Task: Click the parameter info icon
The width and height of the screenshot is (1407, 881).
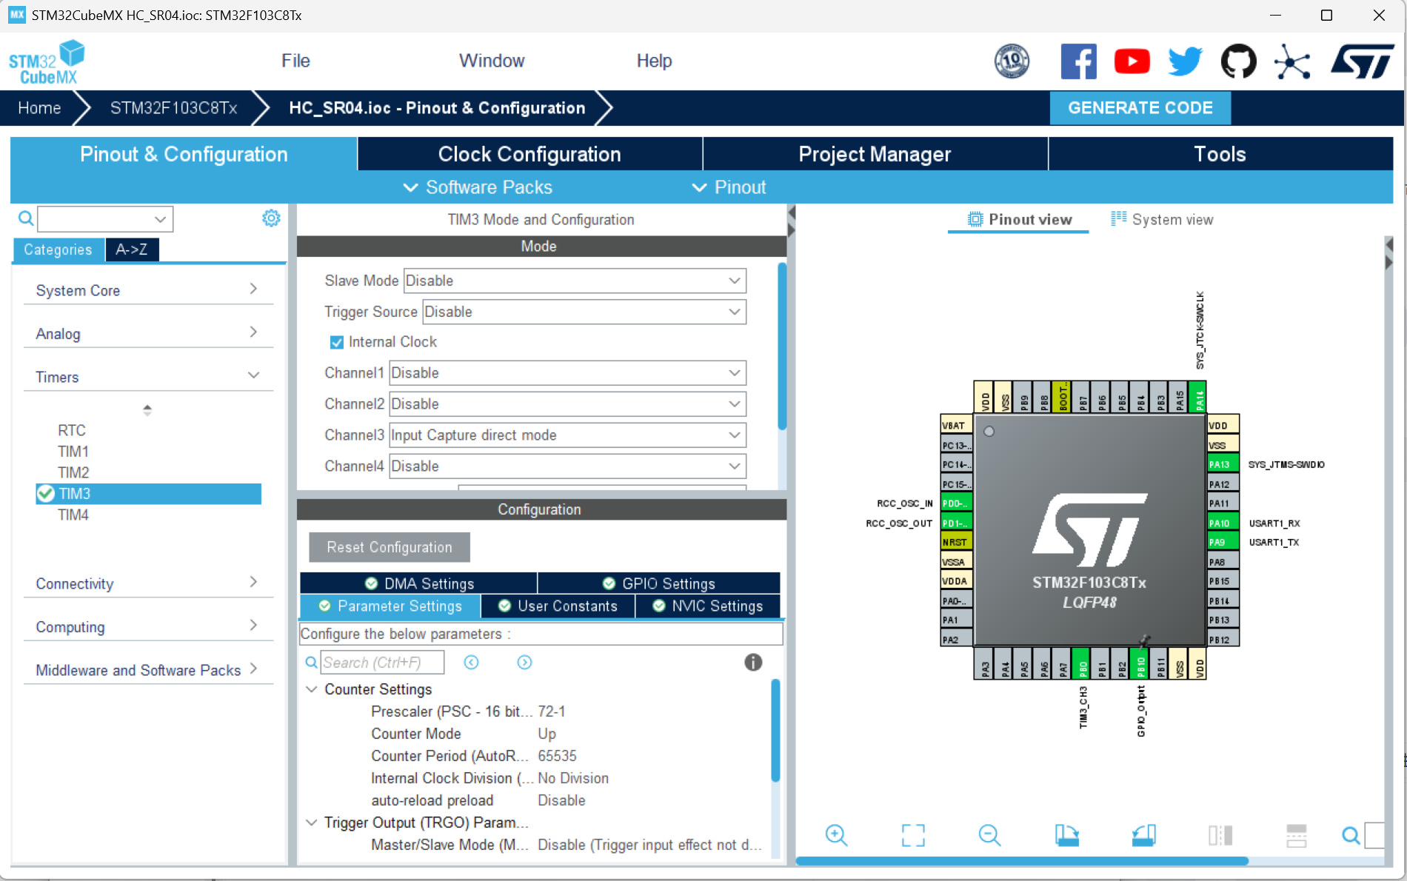Action: (753, 663)
